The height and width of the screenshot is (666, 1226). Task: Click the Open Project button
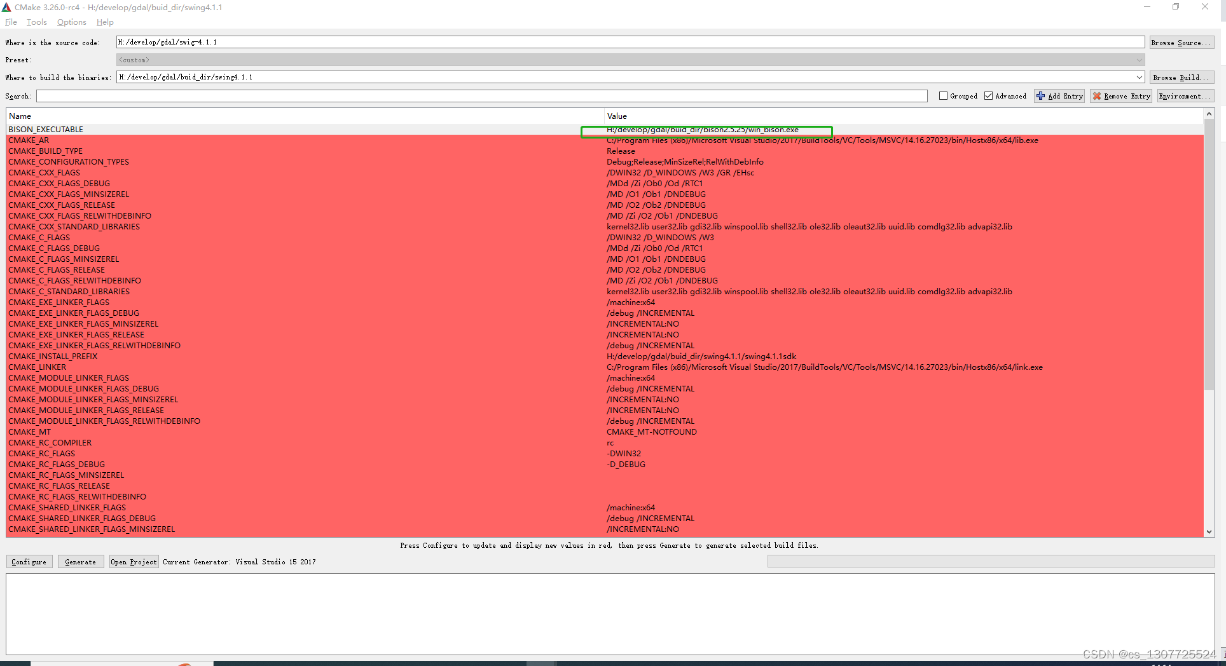click(x=134, y=562)
